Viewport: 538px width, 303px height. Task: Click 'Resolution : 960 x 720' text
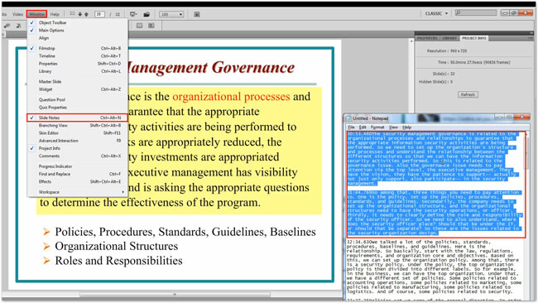click(447, 50)
